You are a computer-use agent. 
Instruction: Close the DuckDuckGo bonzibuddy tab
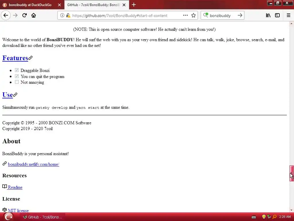(x=59, y=5)
